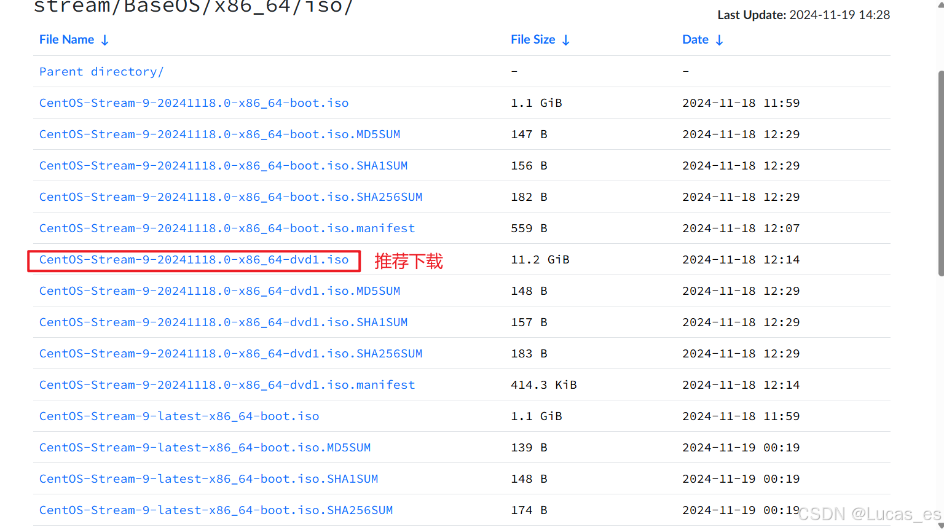The image size is (944, 530).
Task: Select the 11.2 GiB size cell
Action: click(540, 259)
